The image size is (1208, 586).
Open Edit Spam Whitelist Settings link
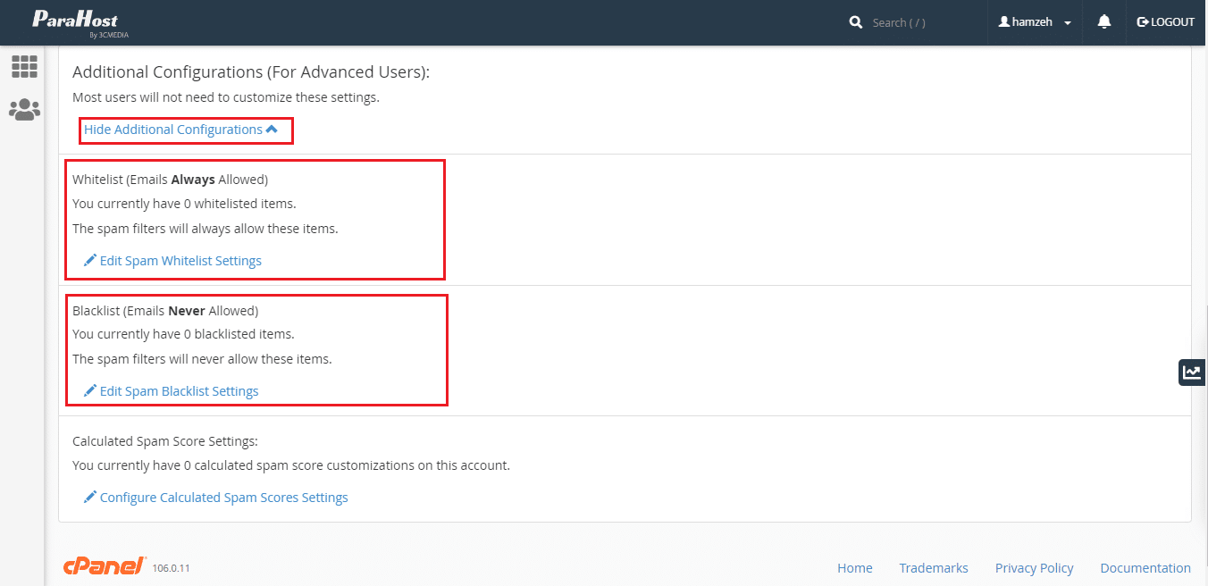coord(180,261)
